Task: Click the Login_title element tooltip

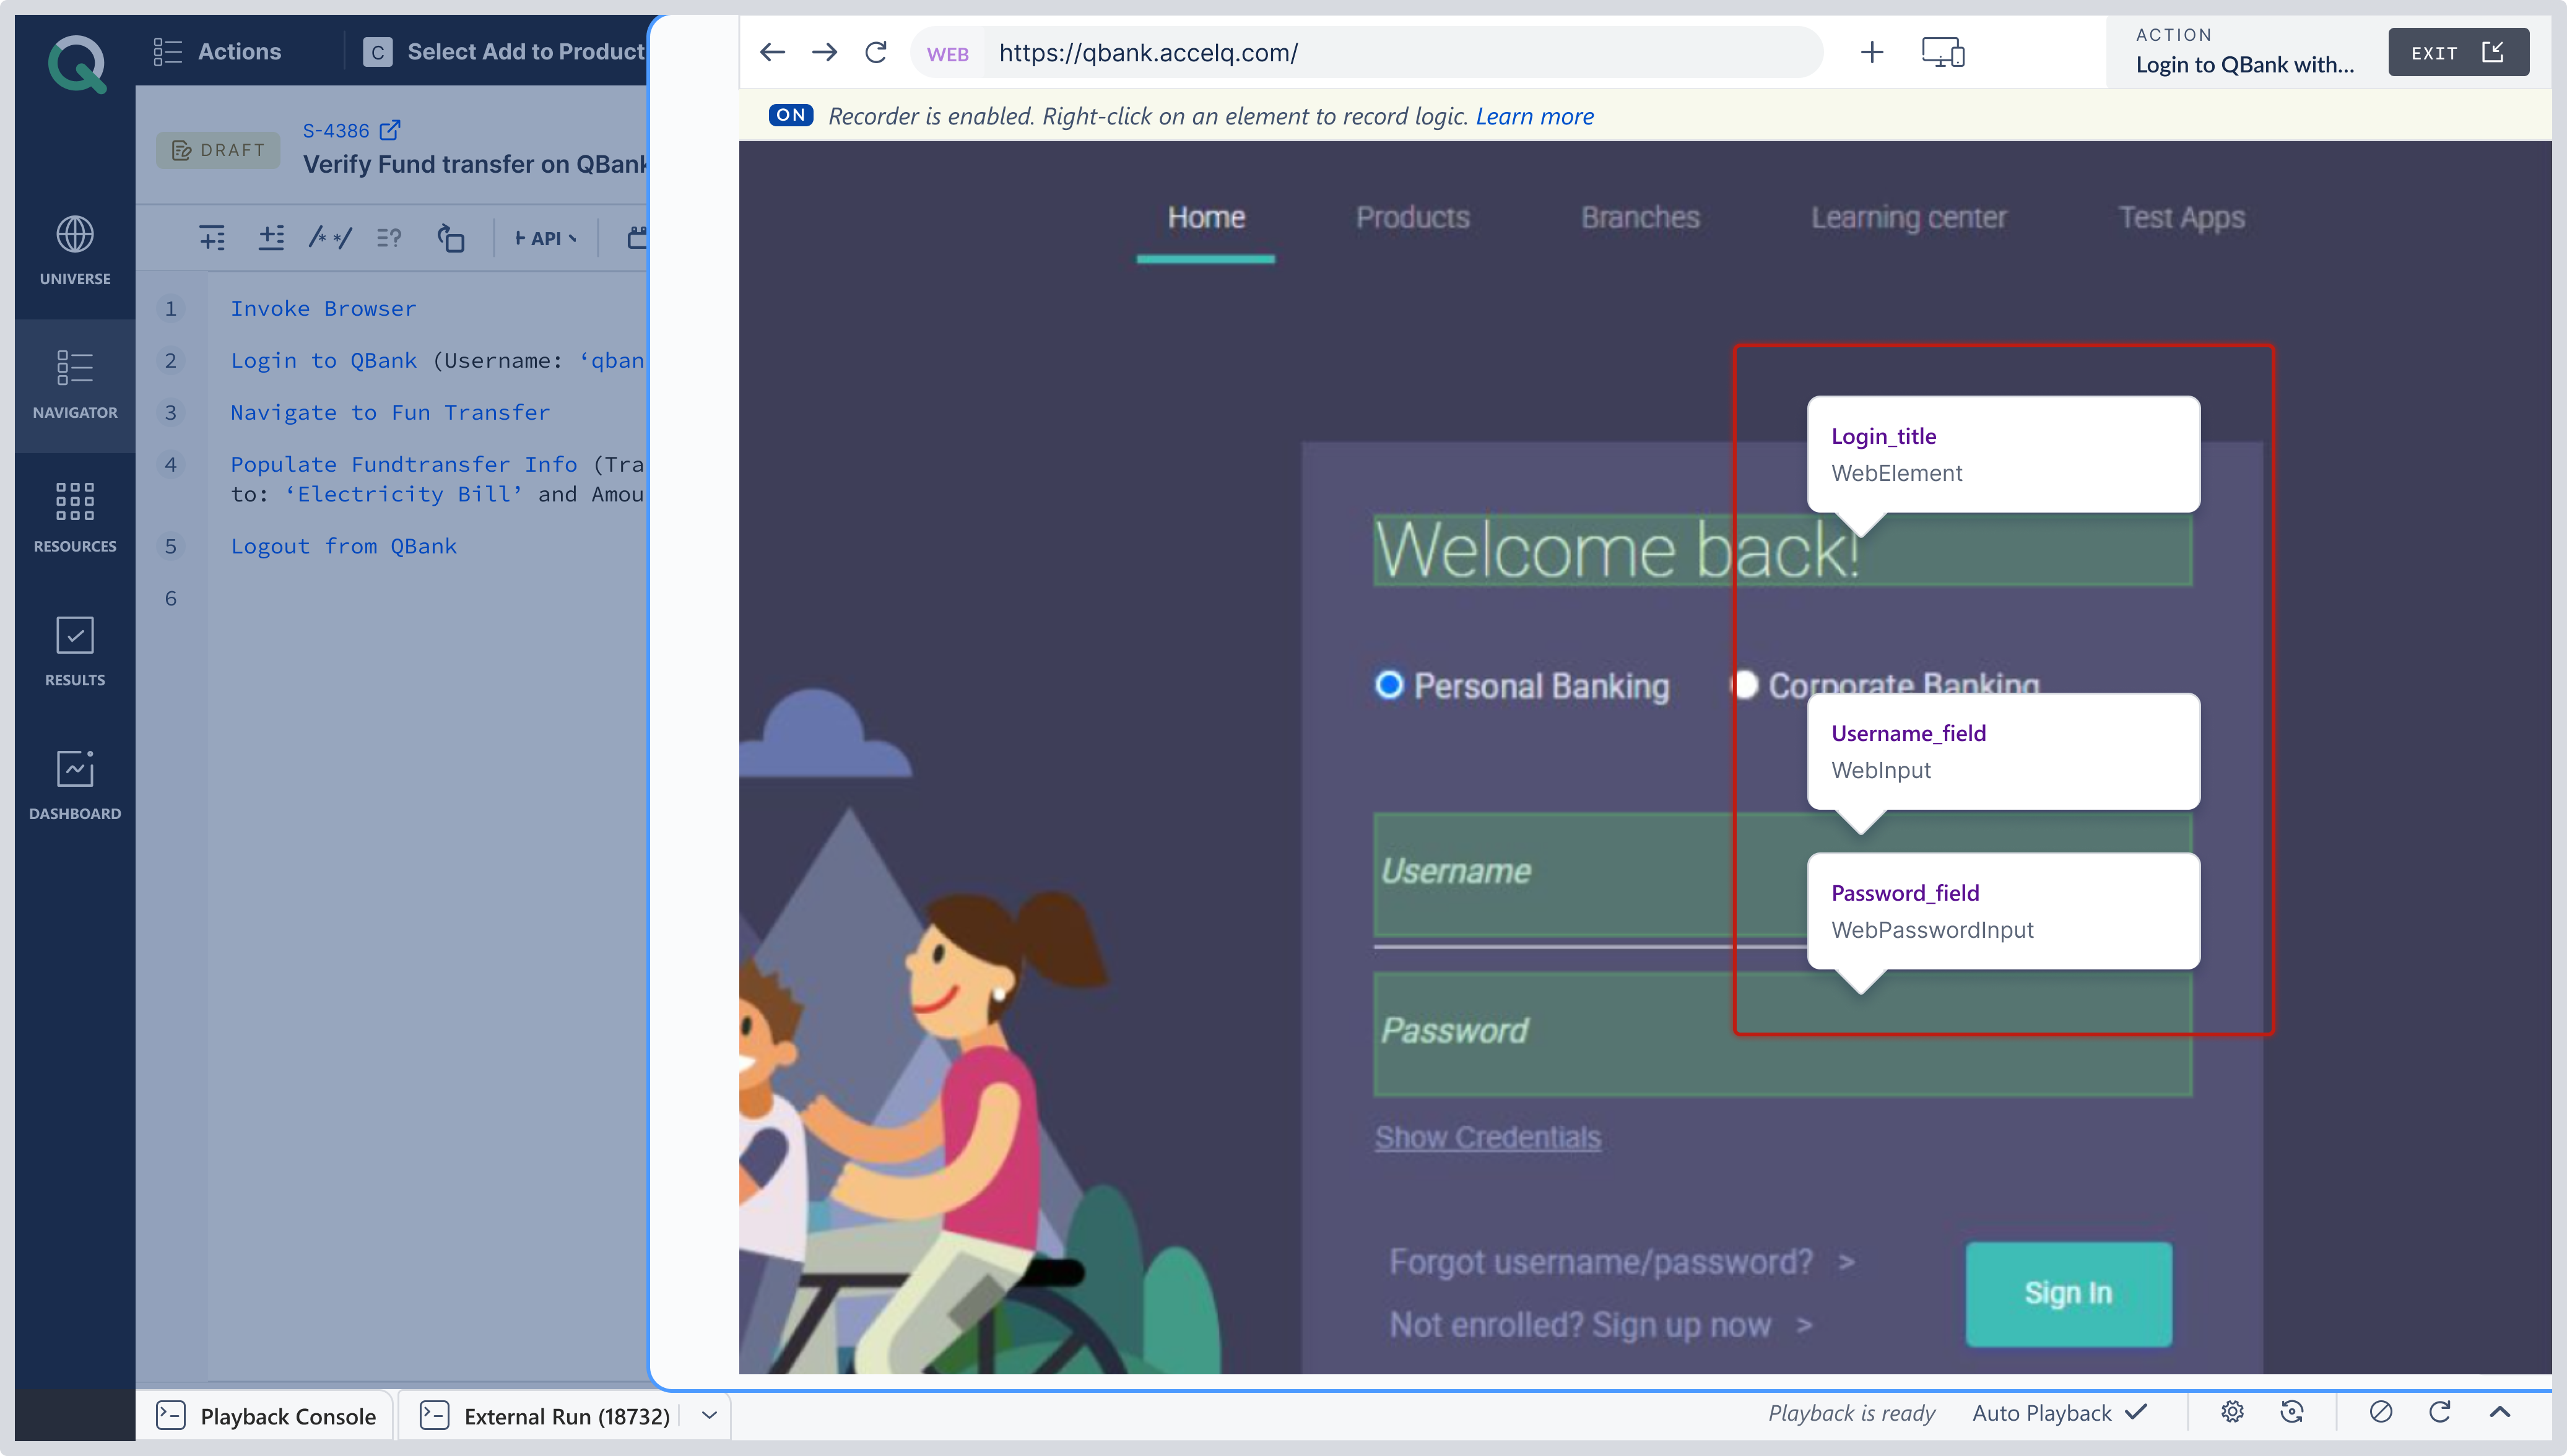Action: pos(2003,454)
